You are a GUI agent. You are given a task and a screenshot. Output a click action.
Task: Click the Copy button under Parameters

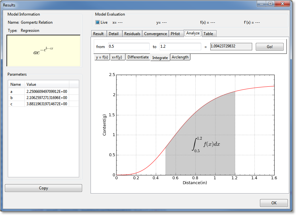click(x=43, y=188)
